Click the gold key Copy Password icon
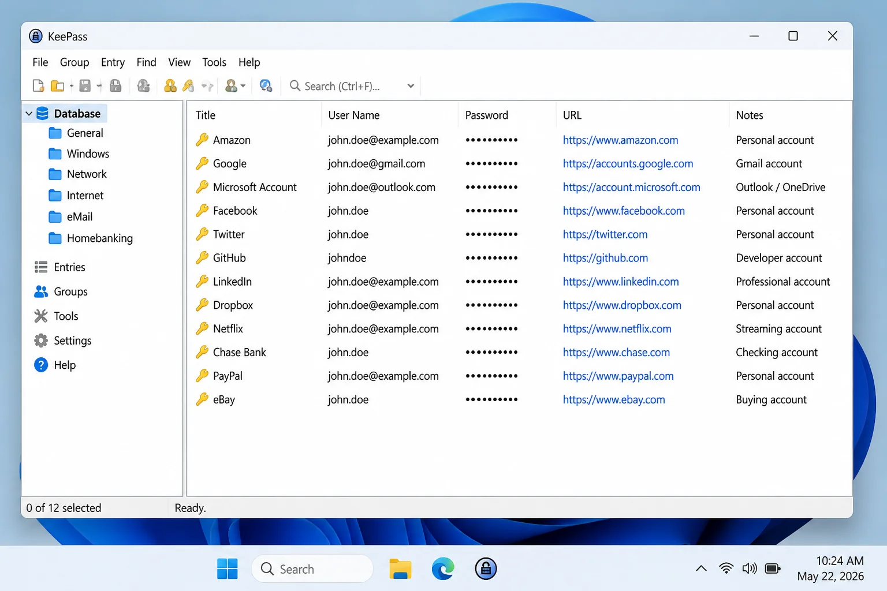887x591 pixels. click(x=188, y=86)
